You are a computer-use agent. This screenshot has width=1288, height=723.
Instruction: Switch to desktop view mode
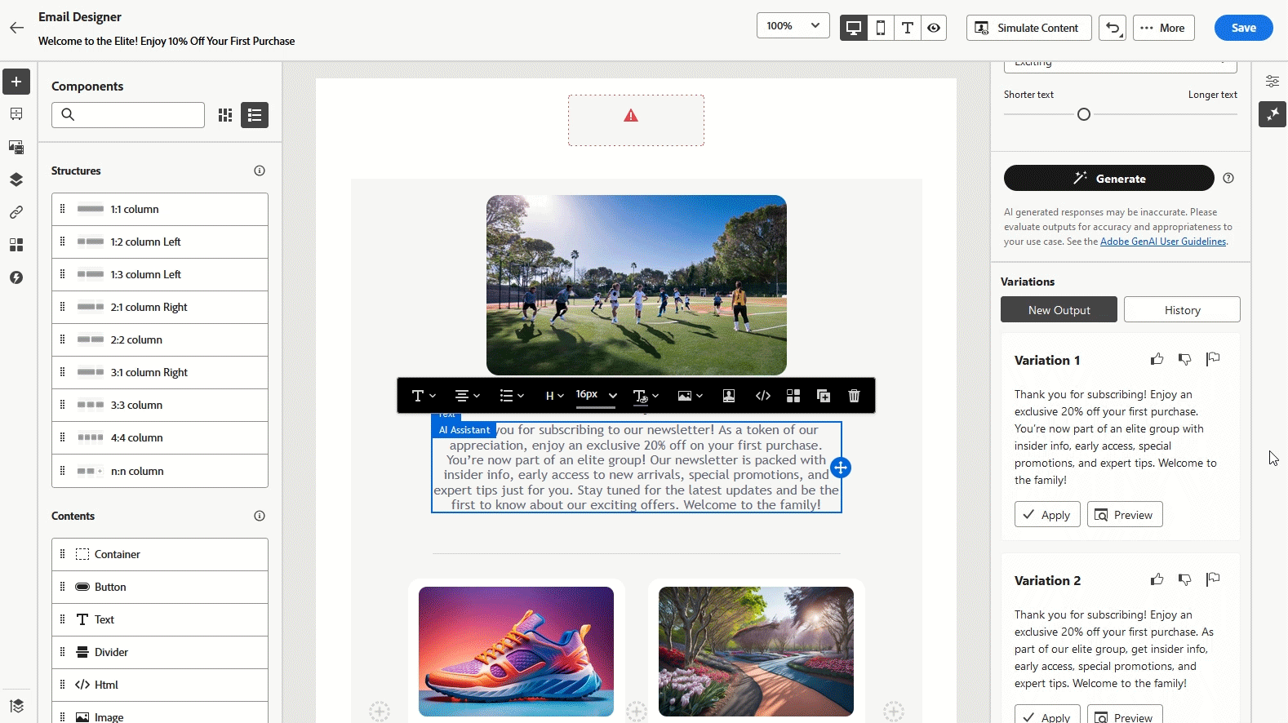tap(854, 28)
